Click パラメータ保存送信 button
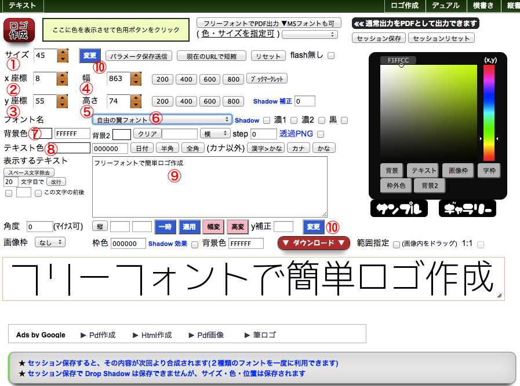Screen dimensions: 520x386 click(139, 56)
